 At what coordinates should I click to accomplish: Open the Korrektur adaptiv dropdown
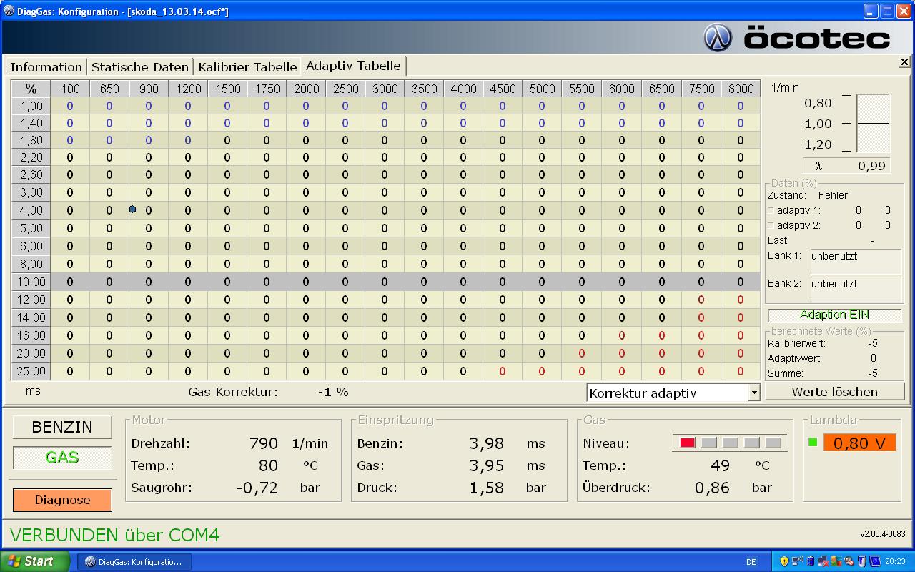[x=753, y=393]
